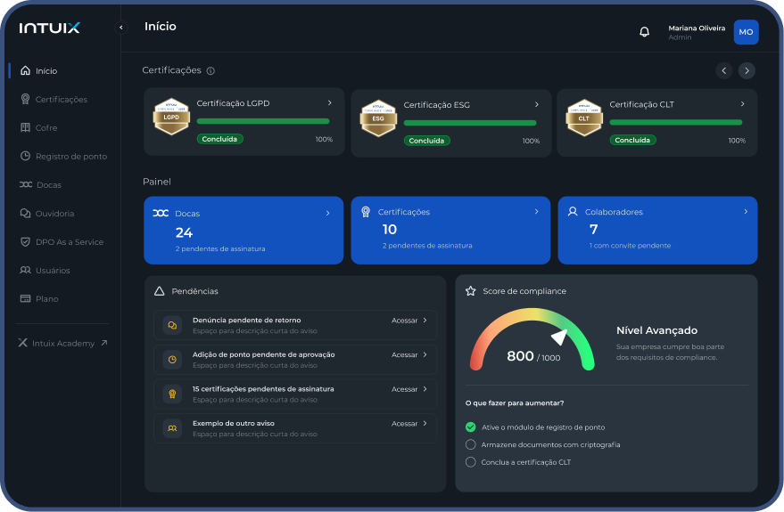Click Acessar for 'Denúncia pendente de retorno'
Viewport: 784px width, 512px height.
[409, 321]
